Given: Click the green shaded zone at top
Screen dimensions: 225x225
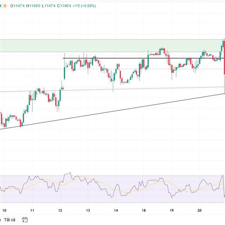Looking at the screenshot, I should click(112, 45).
